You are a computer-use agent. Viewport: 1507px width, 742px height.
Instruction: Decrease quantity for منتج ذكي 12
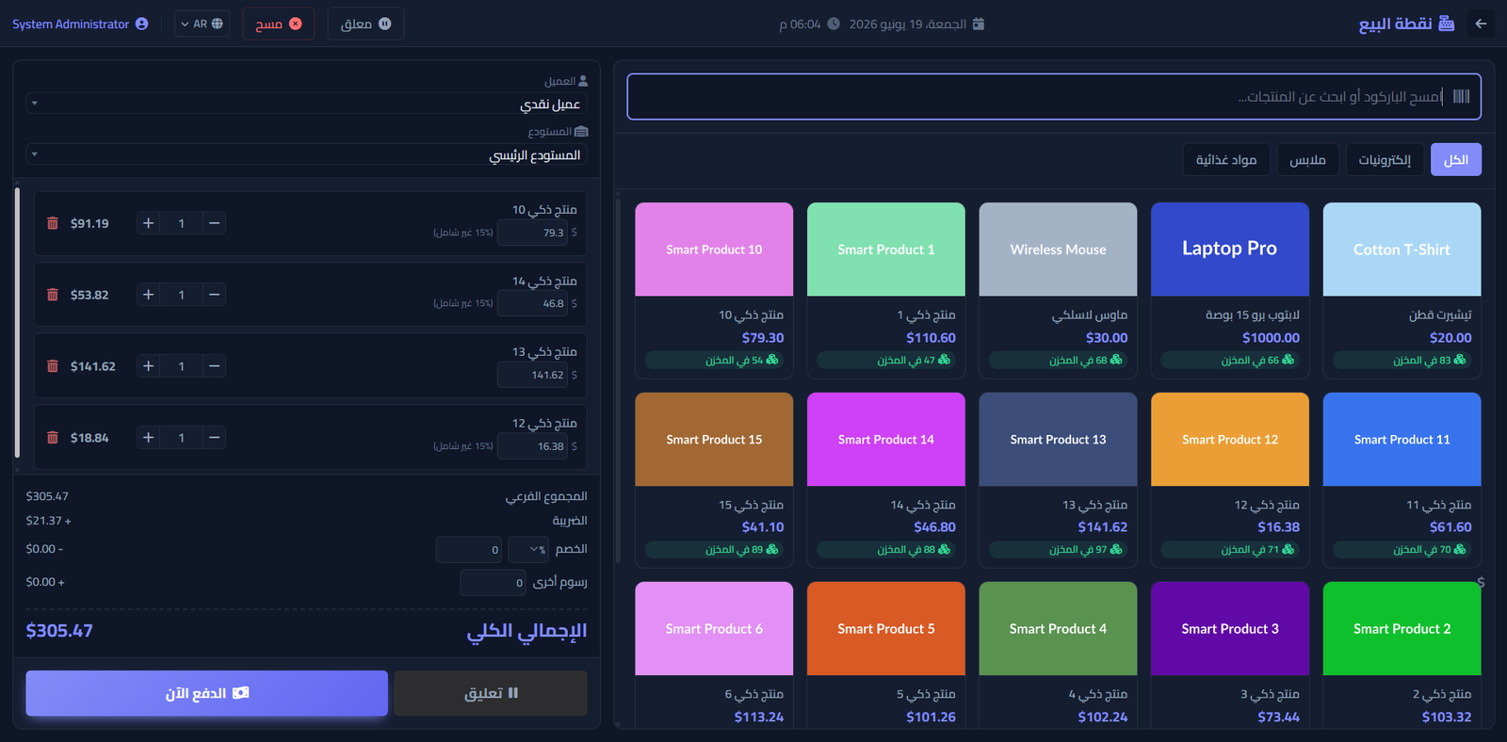click(215, 438)
